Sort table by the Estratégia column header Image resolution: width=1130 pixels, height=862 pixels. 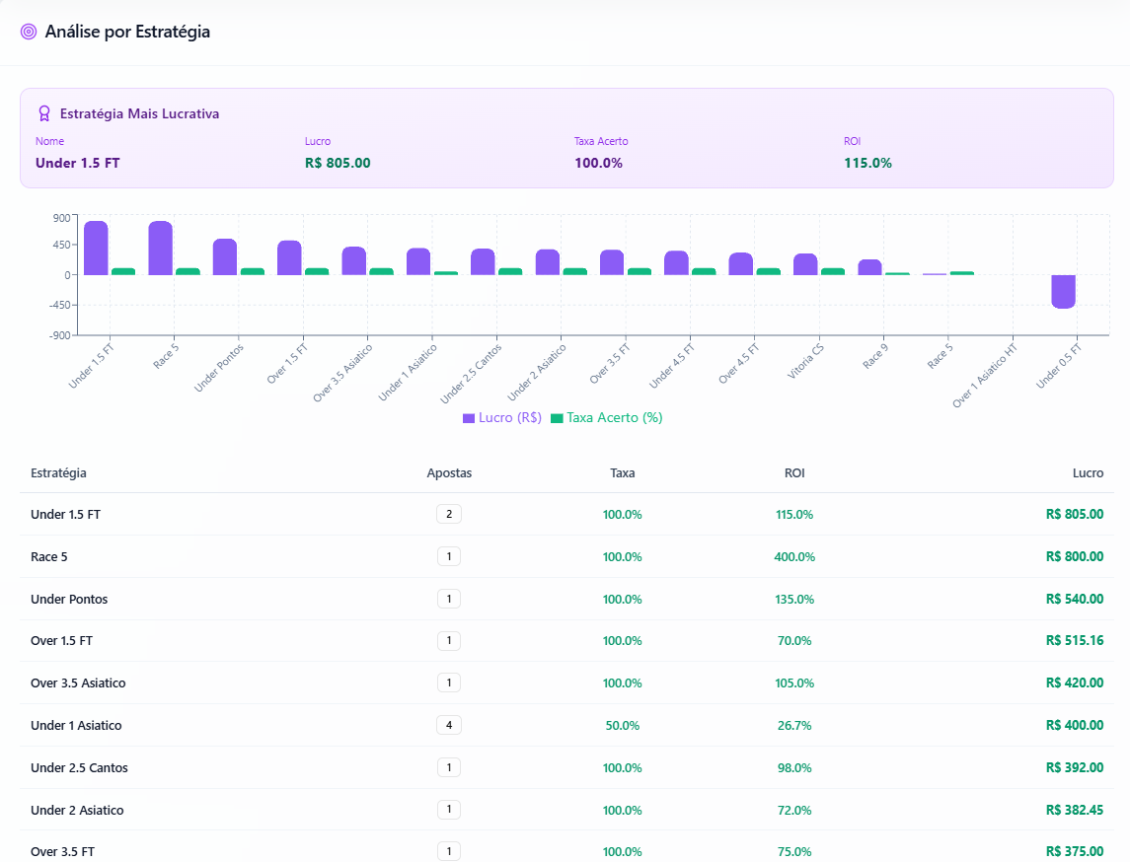coord(58,473)
